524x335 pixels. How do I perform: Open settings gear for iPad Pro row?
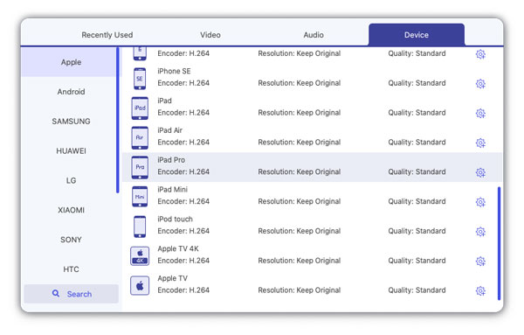[x=480, y=172]
